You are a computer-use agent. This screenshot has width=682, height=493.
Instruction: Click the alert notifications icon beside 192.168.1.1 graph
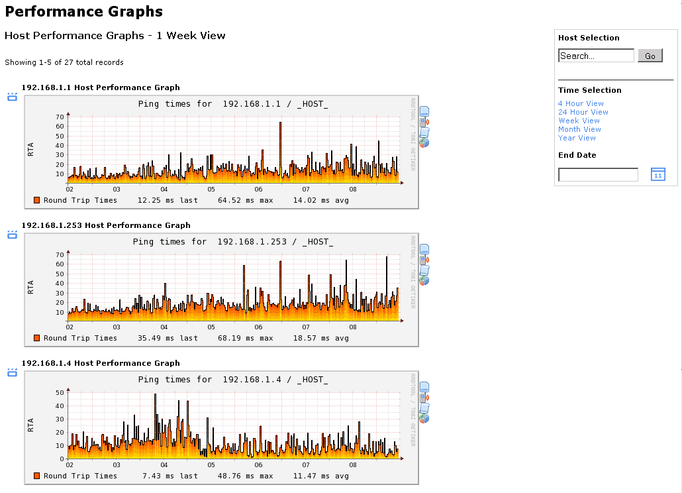pyautogui.click(x=424, y=122)
